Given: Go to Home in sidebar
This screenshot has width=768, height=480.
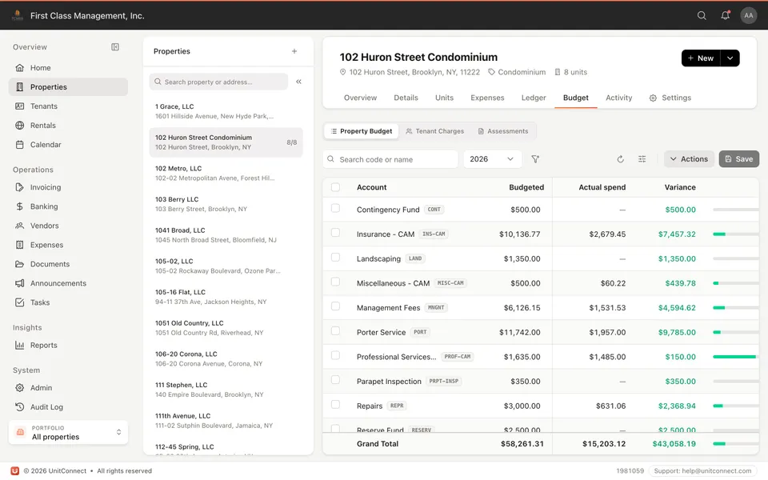Looking at the screenshot, I should point(68,67).
